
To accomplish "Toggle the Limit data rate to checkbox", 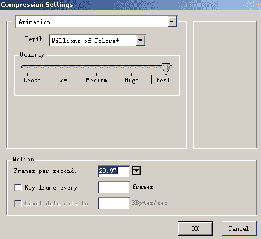I will tap(18, 203).
